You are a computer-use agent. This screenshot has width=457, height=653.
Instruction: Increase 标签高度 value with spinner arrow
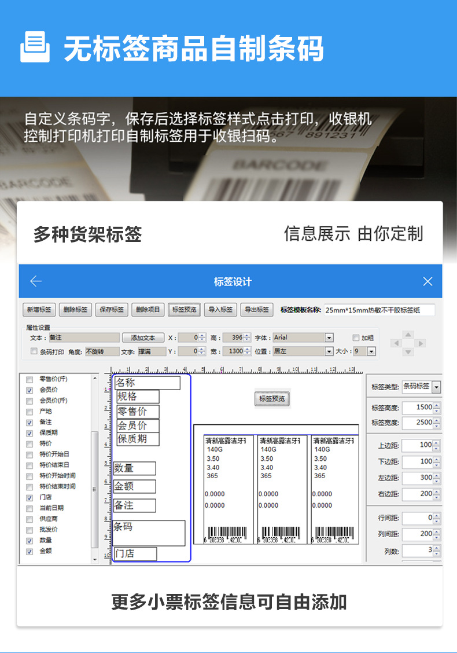click(437, 405)
